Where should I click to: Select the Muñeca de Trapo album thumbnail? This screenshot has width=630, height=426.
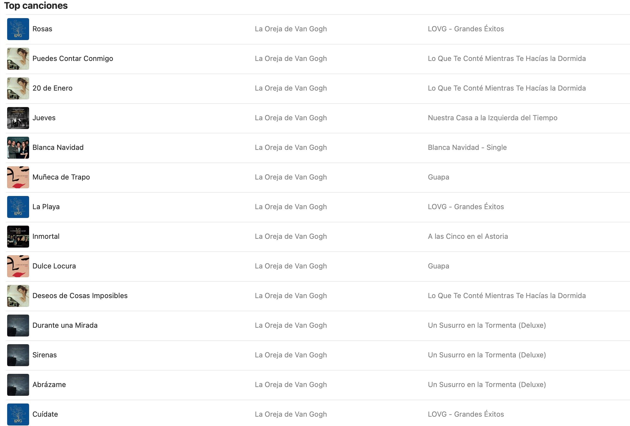(x=18, y=177)
